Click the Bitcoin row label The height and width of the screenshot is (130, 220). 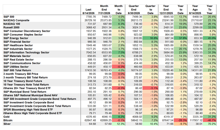[x=8, y=120]
